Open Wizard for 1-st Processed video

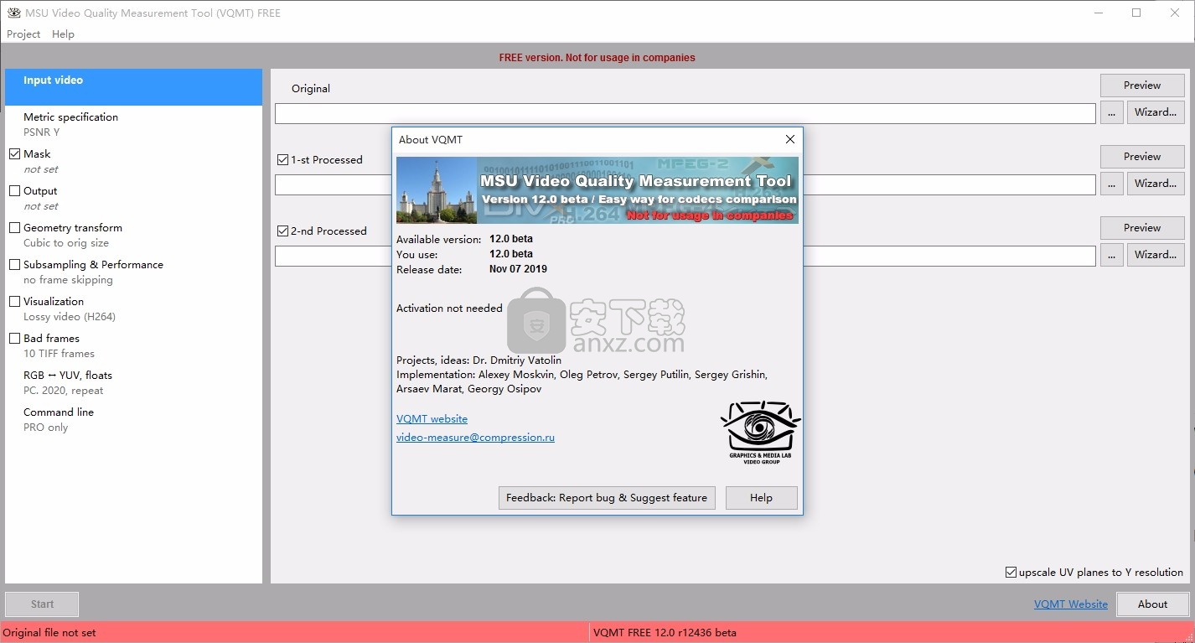pyautogui.click(x=1156, y=184)
